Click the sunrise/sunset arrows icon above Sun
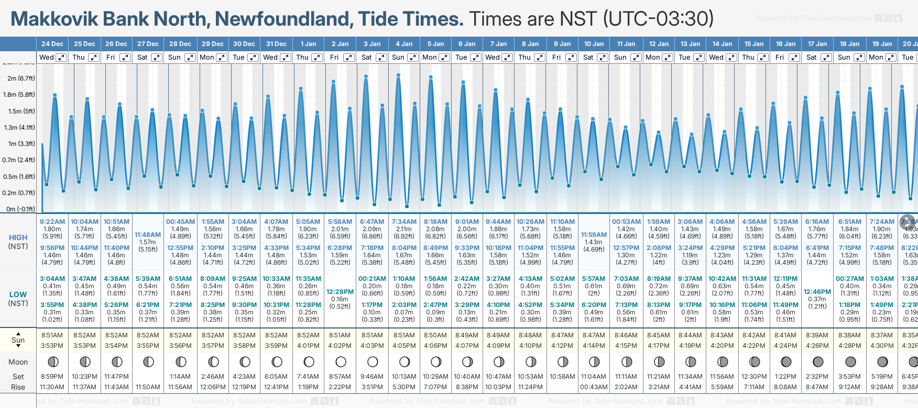Screen dimensions: 918x408 point(18,333)
